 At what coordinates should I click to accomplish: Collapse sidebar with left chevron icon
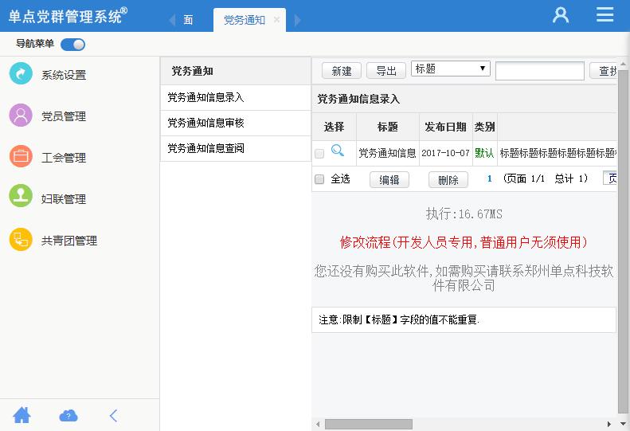coord(114,415)
